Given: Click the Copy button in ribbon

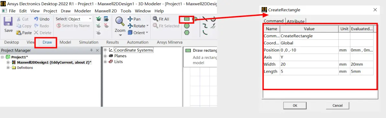Looking at the screenshot, I should [x=24, y=26].
